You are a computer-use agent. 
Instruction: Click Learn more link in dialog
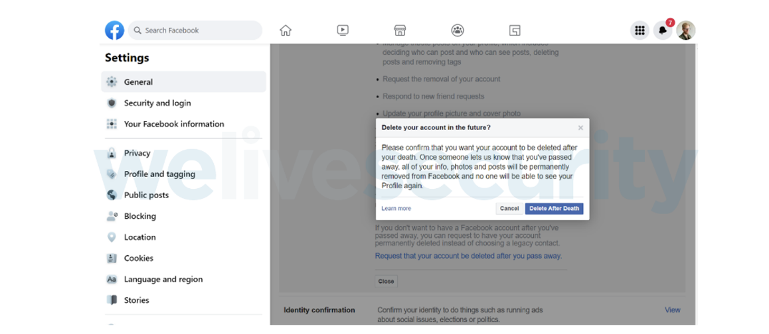pos(396,209)
